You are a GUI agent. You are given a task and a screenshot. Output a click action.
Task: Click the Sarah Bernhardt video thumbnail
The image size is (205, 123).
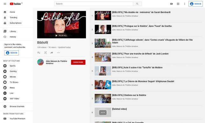(103, 16)
